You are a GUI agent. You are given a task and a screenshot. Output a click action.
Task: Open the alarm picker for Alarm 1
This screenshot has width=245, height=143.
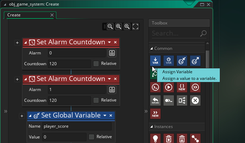point(112,90)
